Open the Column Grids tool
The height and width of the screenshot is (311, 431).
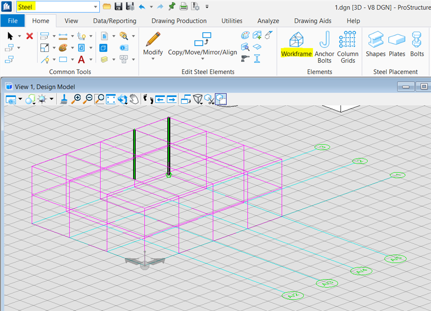348,47
